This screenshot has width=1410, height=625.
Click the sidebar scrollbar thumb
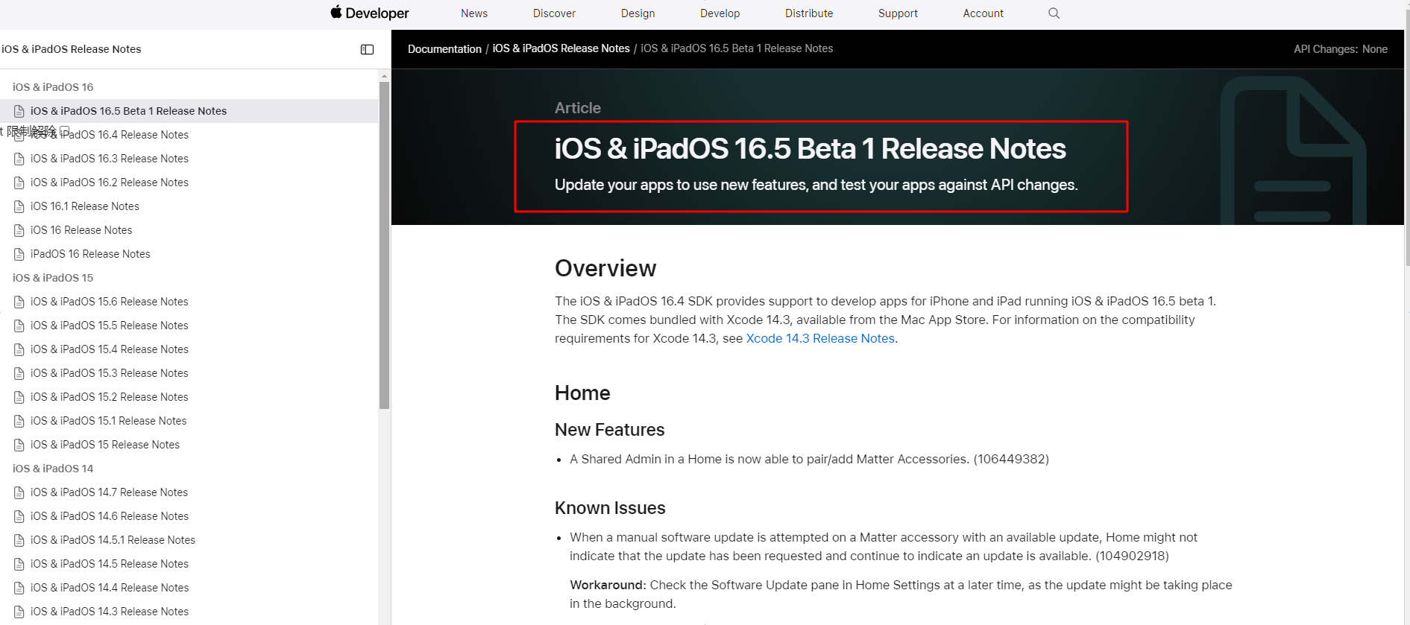click(x=385, y=245)
